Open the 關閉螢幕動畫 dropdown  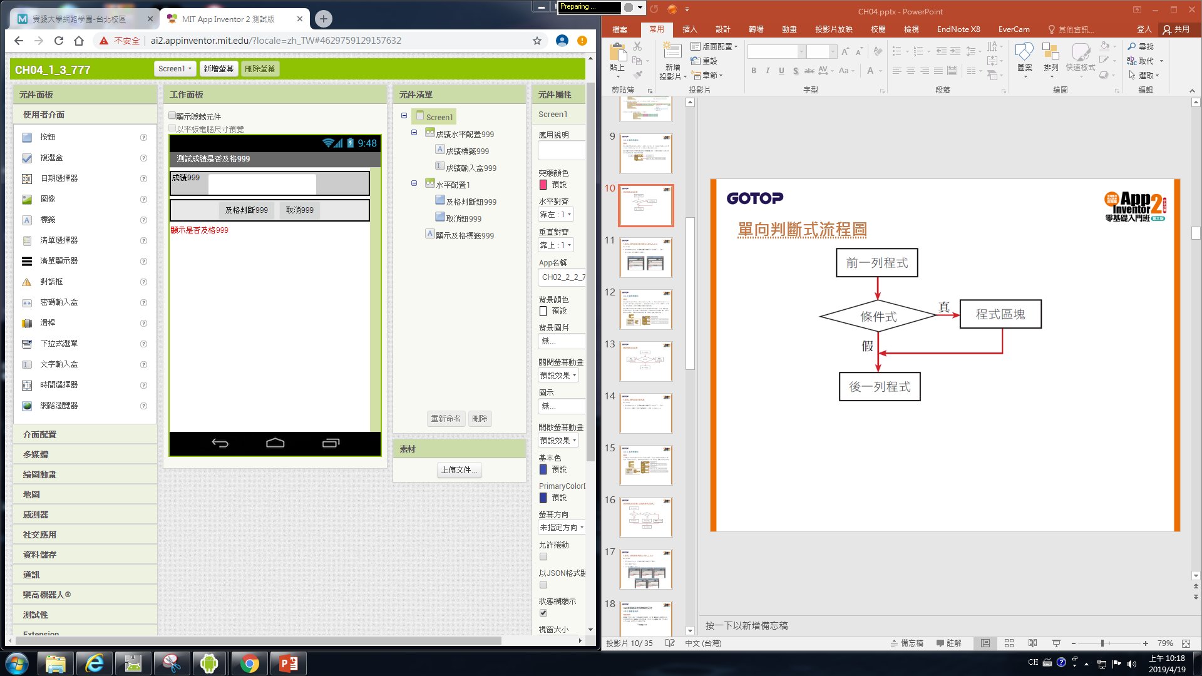(558, 375)
